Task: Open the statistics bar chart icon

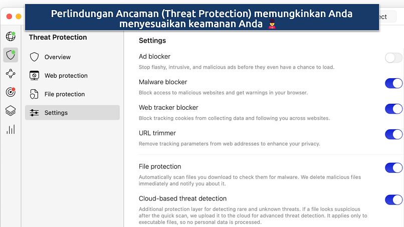Action: point(10,130)
